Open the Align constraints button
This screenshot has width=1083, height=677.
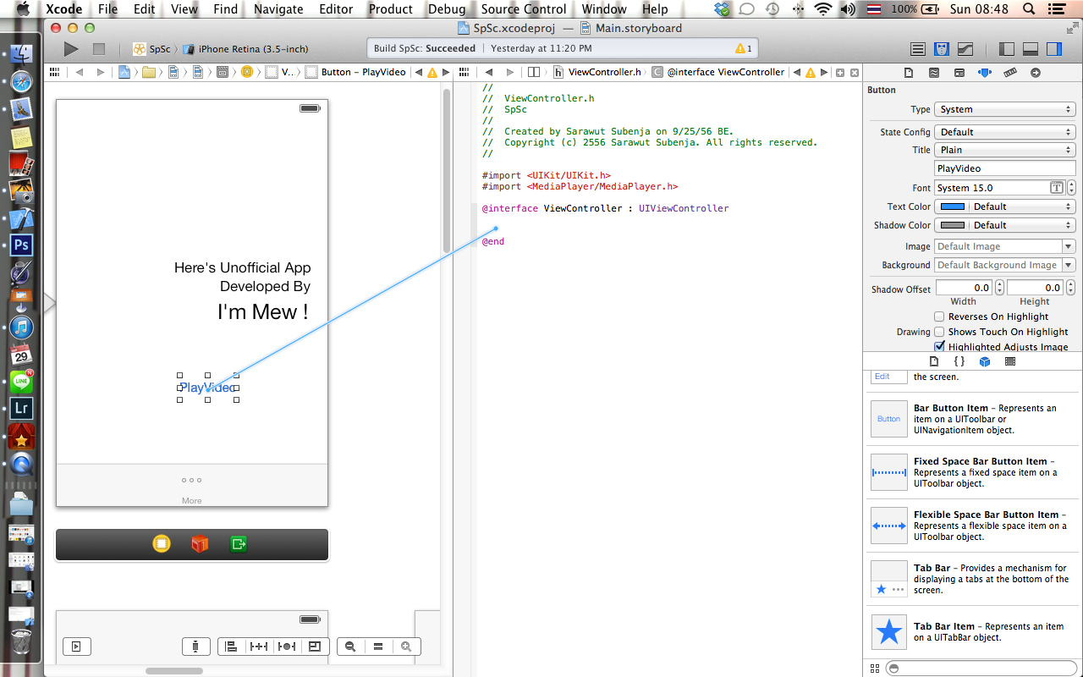pyautogui.click(x=231, y=647)
